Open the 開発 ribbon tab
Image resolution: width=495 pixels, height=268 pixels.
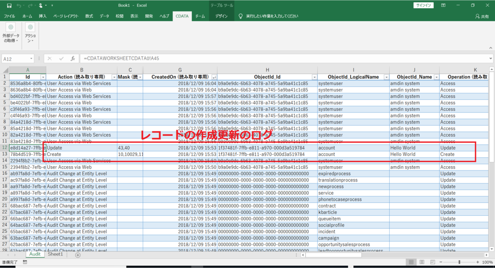[149, 16]
